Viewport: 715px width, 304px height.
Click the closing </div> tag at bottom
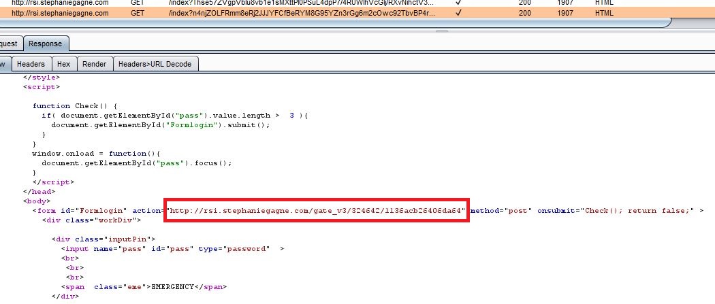[65, 297]
